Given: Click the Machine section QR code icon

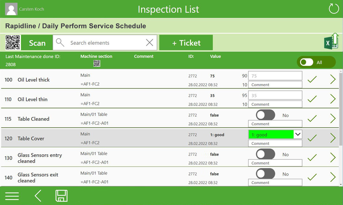Looking at the screenshot, I should click(x=96, y=64).
